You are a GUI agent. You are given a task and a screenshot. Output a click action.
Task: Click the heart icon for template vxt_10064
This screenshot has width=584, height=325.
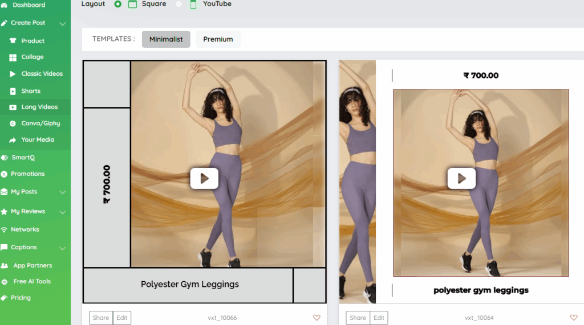pos(574,318)
